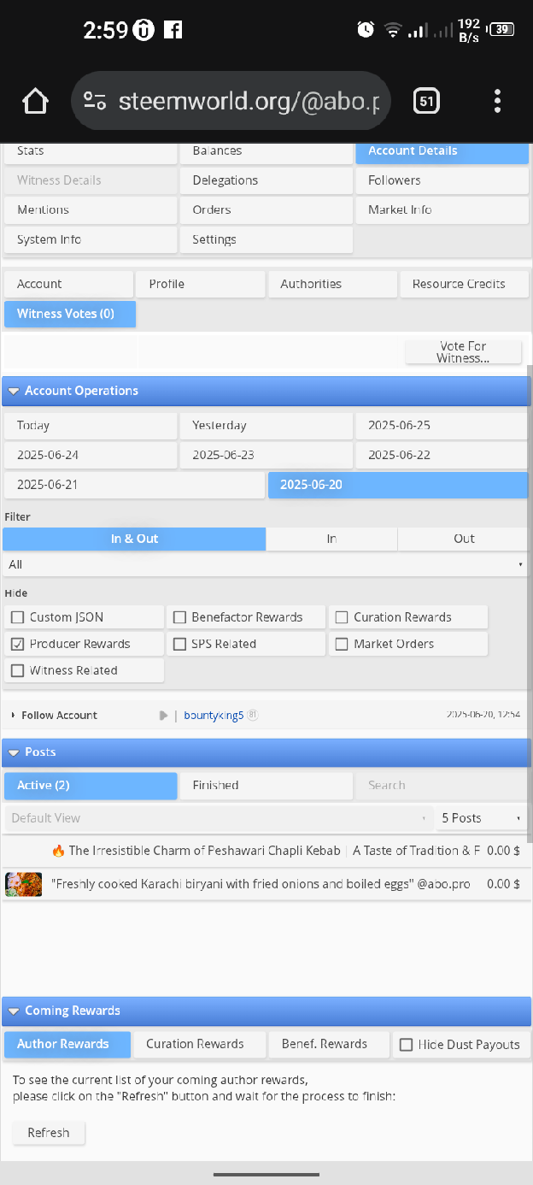
Task: Click the fire emoji on Chapli Kebab post
Action: (58, 851)
